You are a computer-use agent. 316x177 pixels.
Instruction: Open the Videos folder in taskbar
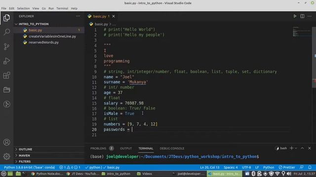[145, 174]
